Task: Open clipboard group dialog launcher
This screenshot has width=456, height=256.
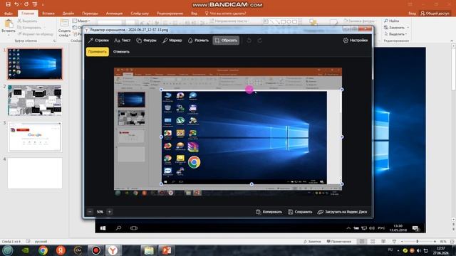Action: [54, 41]
